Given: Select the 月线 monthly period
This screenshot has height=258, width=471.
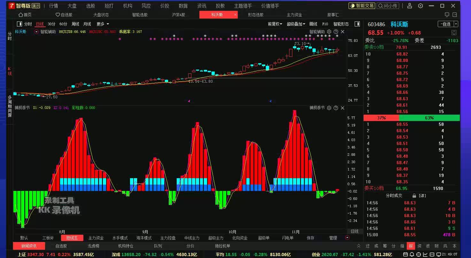Looking at the screenshot, I should click(x=87, y=24).
